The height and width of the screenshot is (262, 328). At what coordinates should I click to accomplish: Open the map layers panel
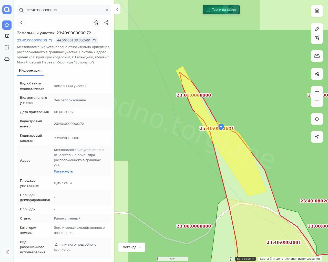[317, 11]
